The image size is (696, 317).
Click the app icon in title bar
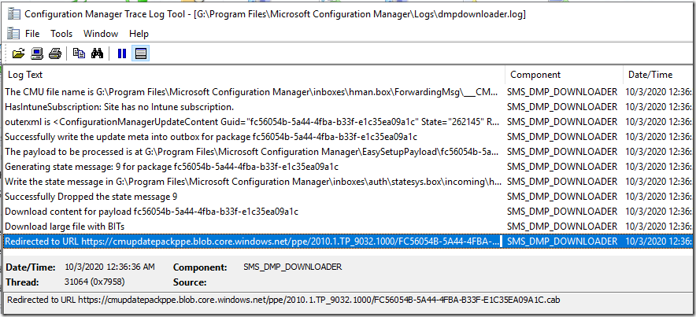[13, 13]
